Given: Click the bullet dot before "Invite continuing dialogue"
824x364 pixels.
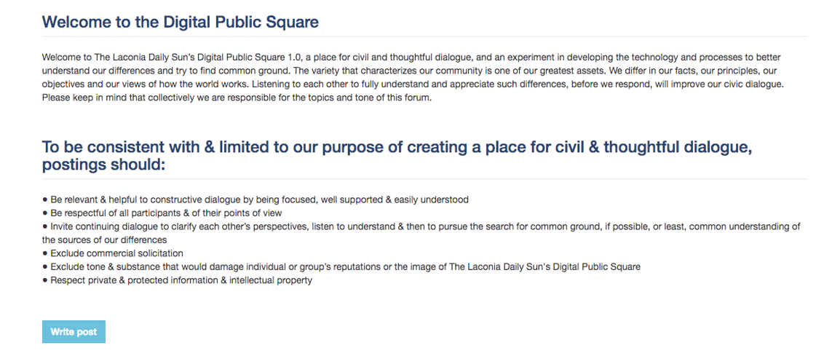Looking at the screenshot, I should (45, 226).
